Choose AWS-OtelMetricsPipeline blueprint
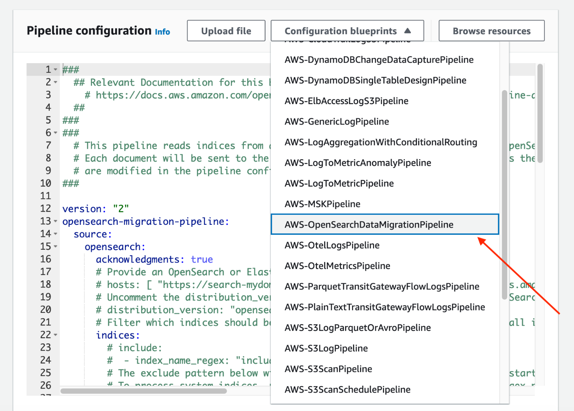574x411 pixels. (385, 266)
